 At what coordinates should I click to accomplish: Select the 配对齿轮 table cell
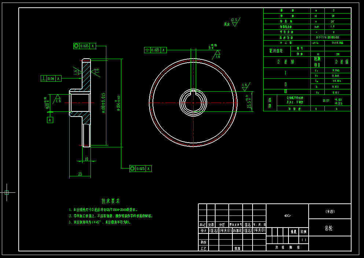click(x=277, y=51)
